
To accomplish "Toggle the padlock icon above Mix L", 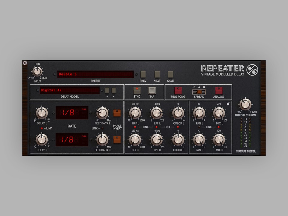I will [228, 103].
